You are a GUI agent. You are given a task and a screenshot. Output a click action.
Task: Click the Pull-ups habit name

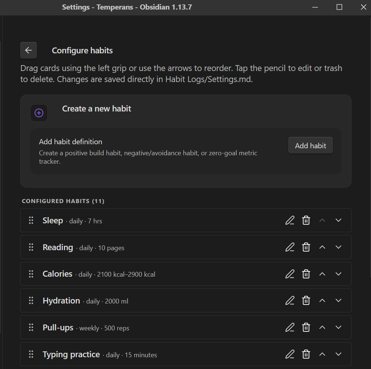click(x=58, y=327)
